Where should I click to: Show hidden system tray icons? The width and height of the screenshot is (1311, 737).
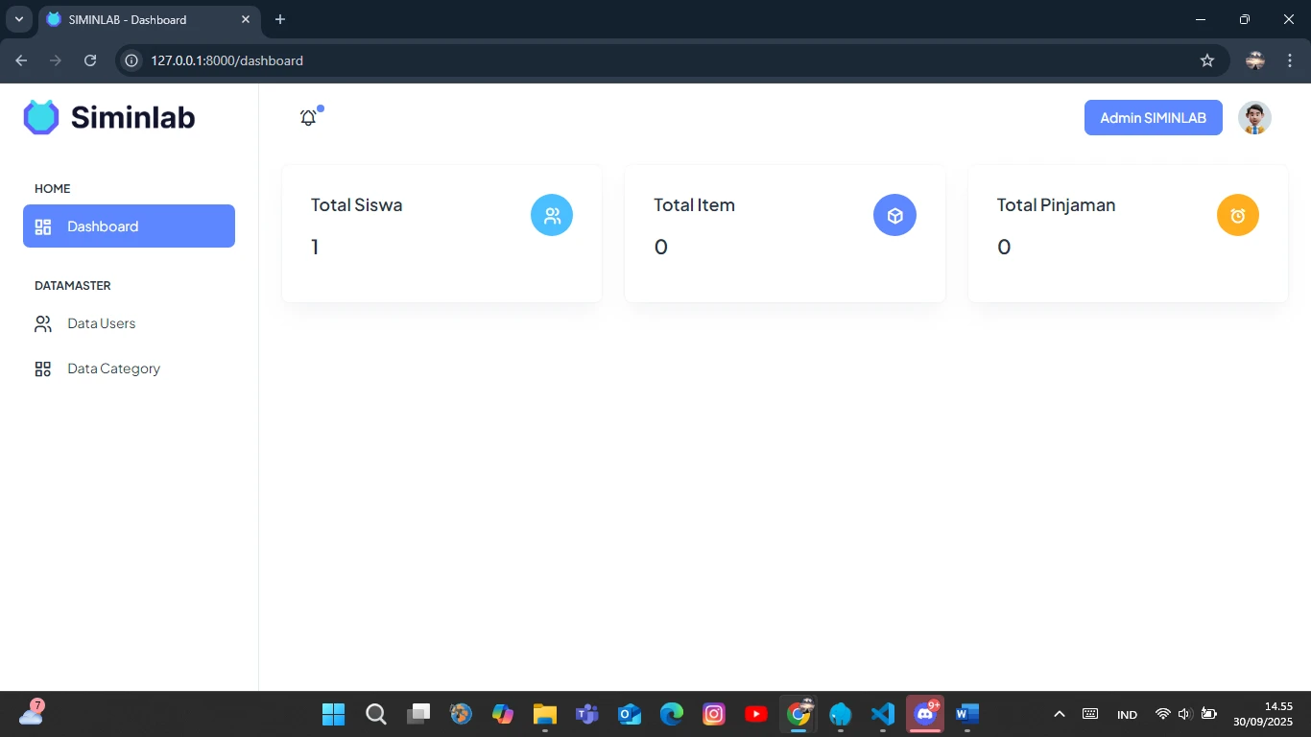pyautogui.click(x=1060, y=714)
